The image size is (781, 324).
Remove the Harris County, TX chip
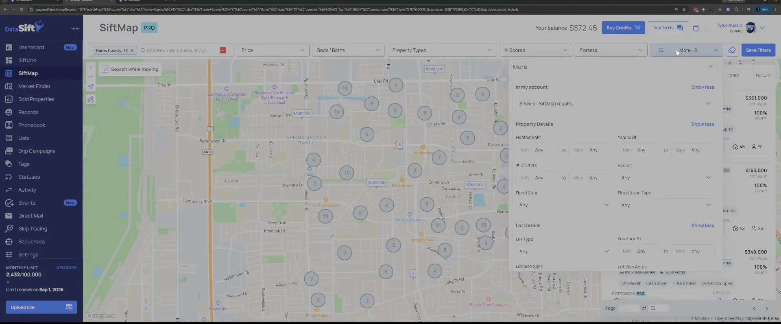pyautogui.click(x=132, y=50)
